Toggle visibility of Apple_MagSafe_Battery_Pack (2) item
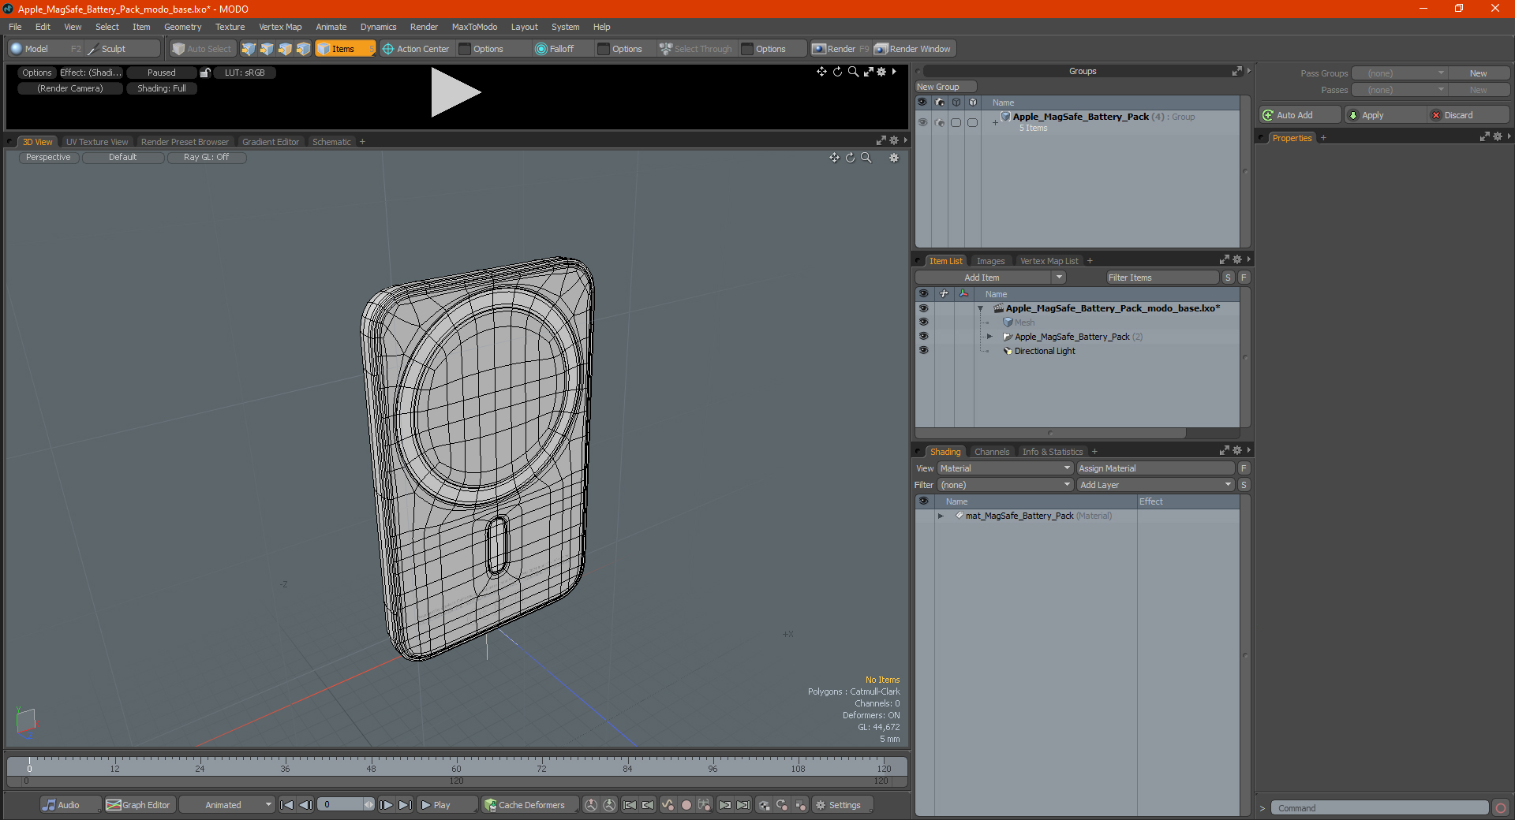The width and height of the screenshot is (1515, 820). [x=923, y=337]
